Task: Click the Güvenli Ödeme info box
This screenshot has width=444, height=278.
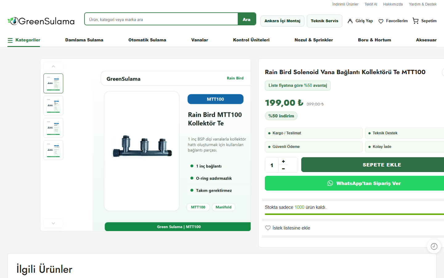Action: (314, 147)
